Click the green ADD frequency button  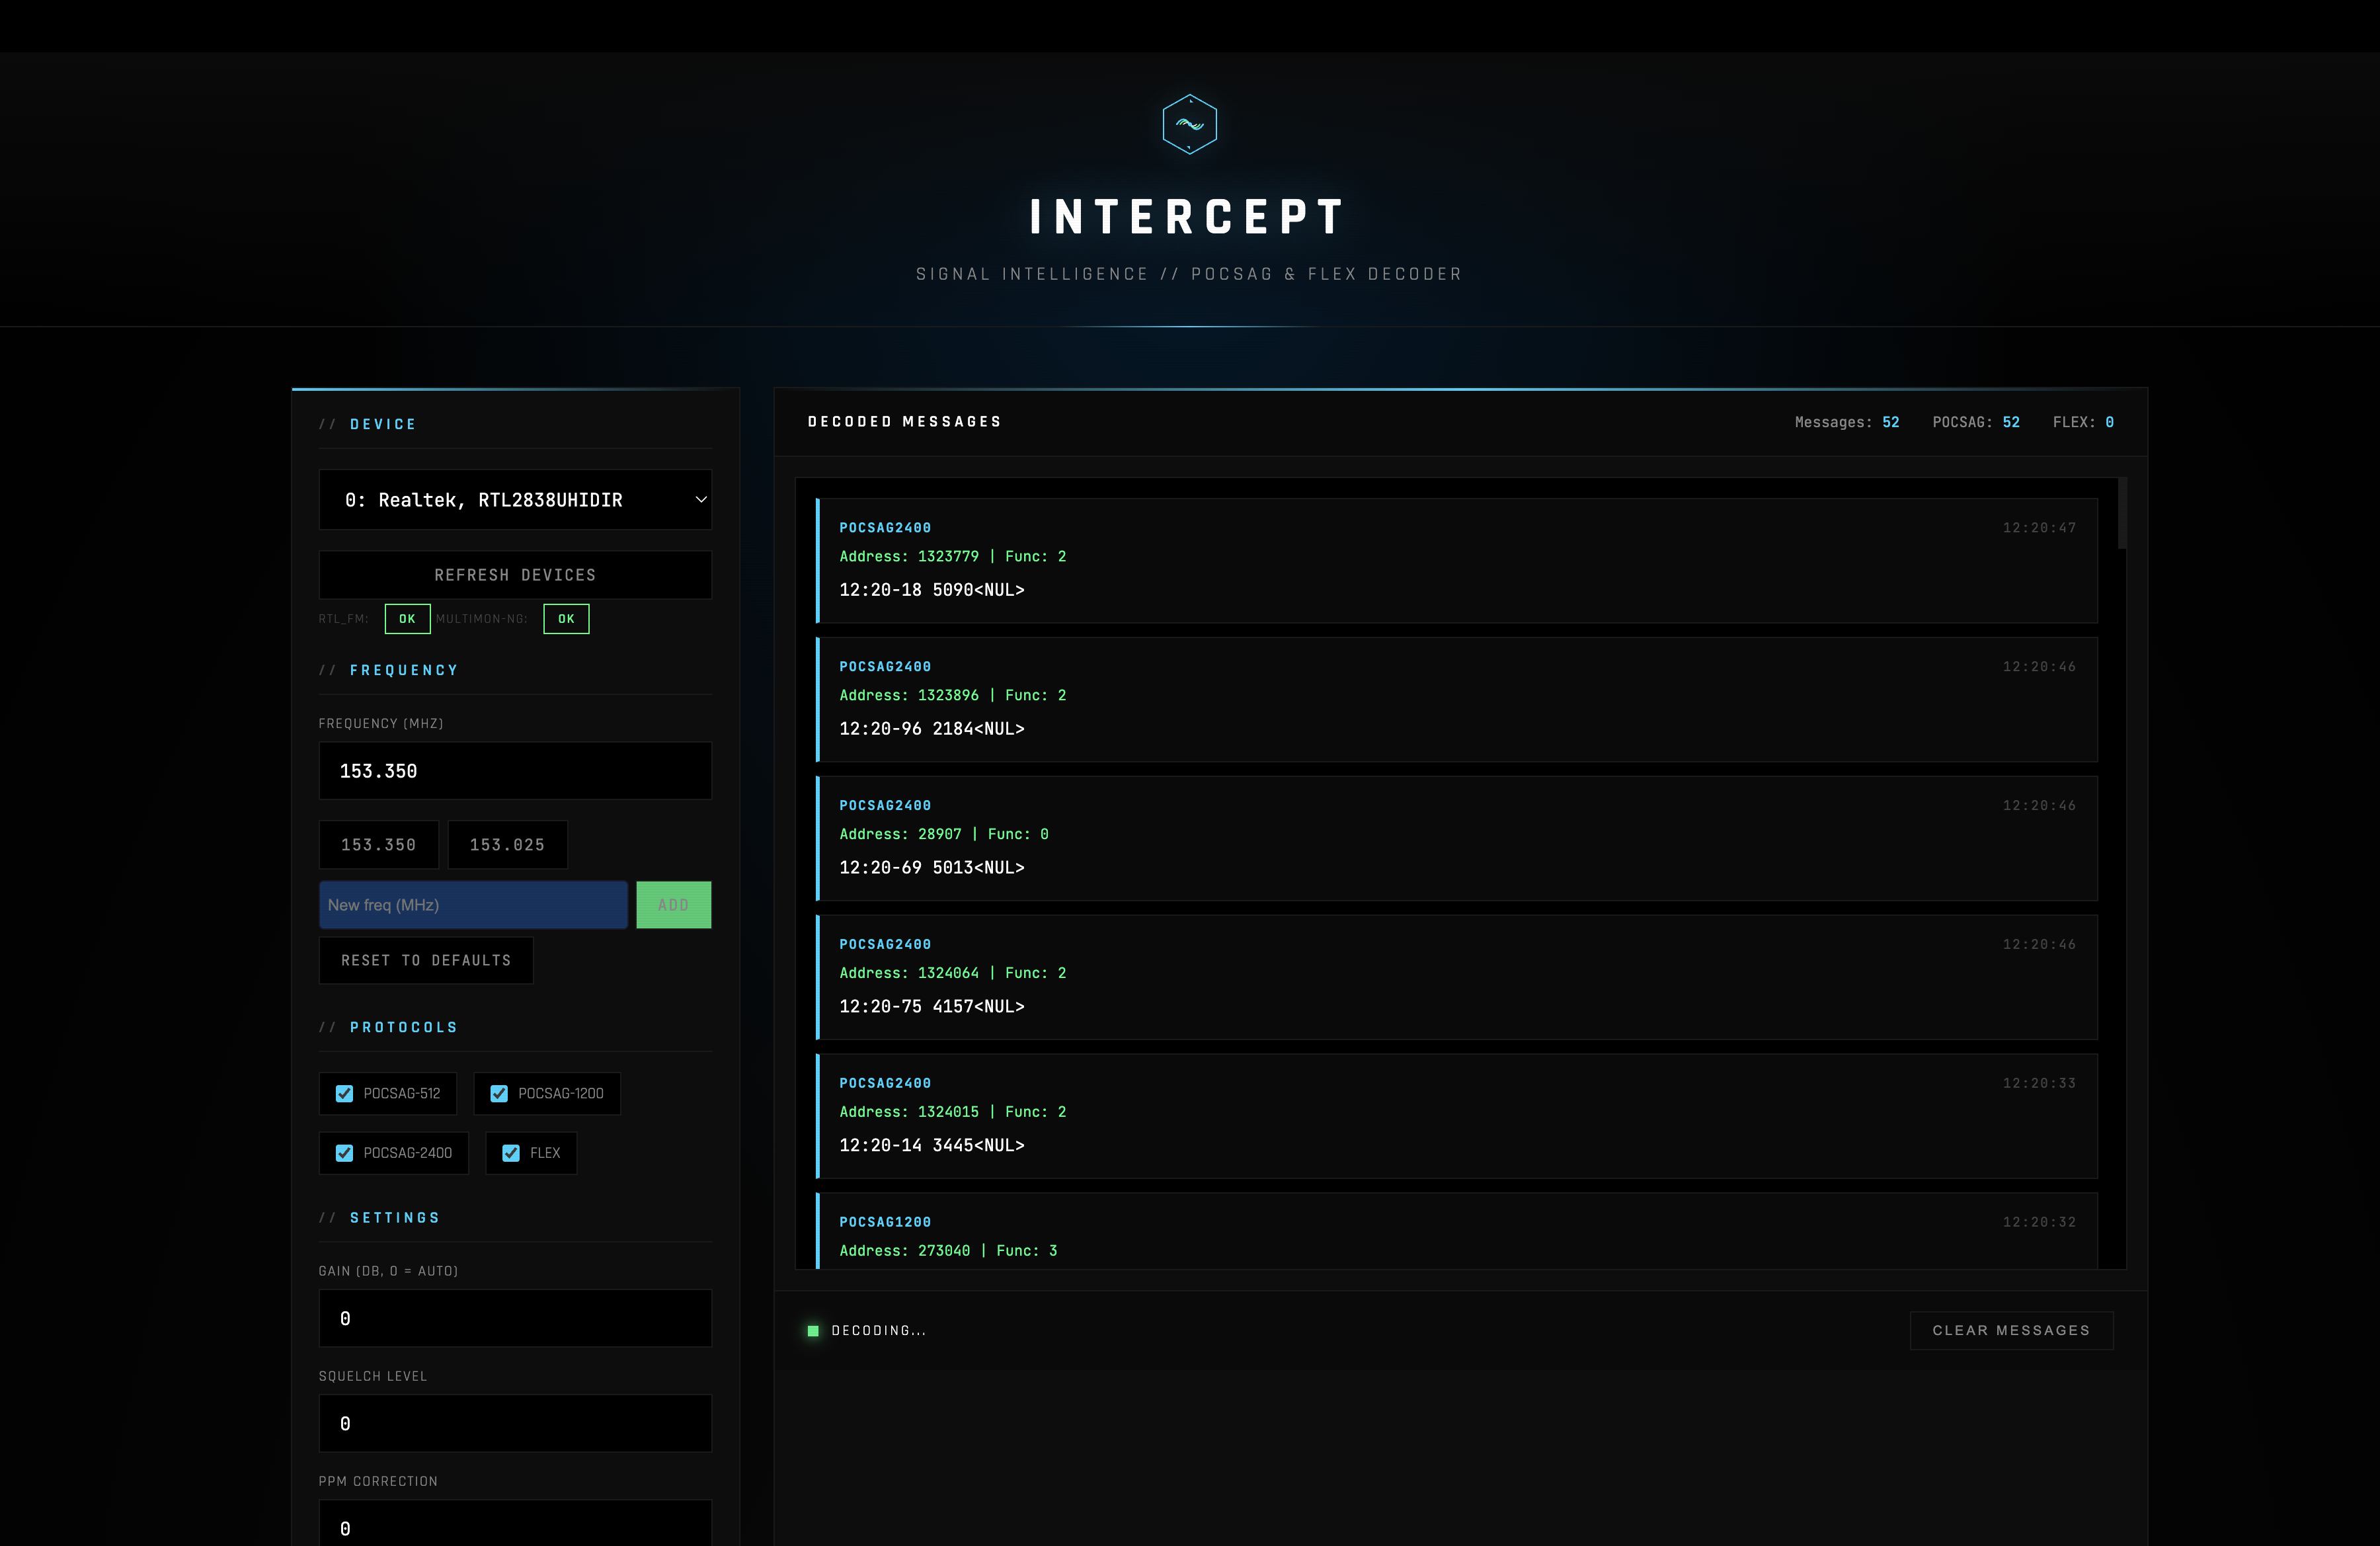(673, 904)
